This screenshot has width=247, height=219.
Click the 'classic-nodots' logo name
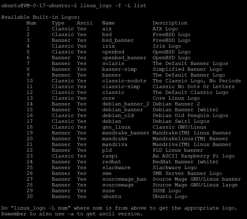[124, 81]
